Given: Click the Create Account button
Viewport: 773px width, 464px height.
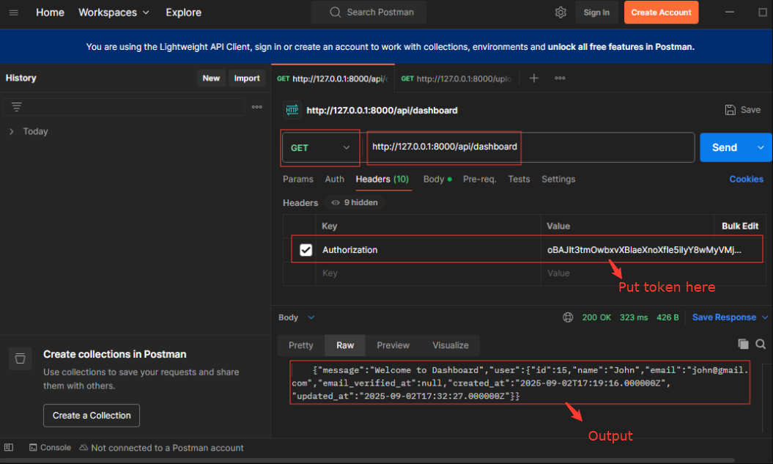Looking at the screenshot, I should [x=661, y=12].
